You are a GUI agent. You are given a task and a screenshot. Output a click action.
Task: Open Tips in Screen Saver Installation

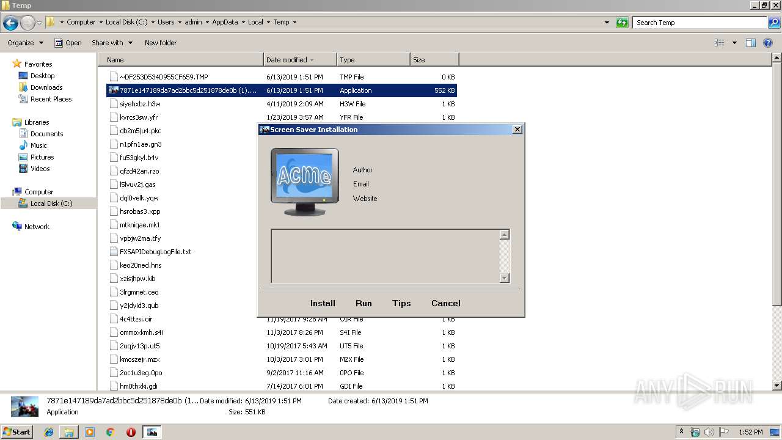(x=401, y=303)
